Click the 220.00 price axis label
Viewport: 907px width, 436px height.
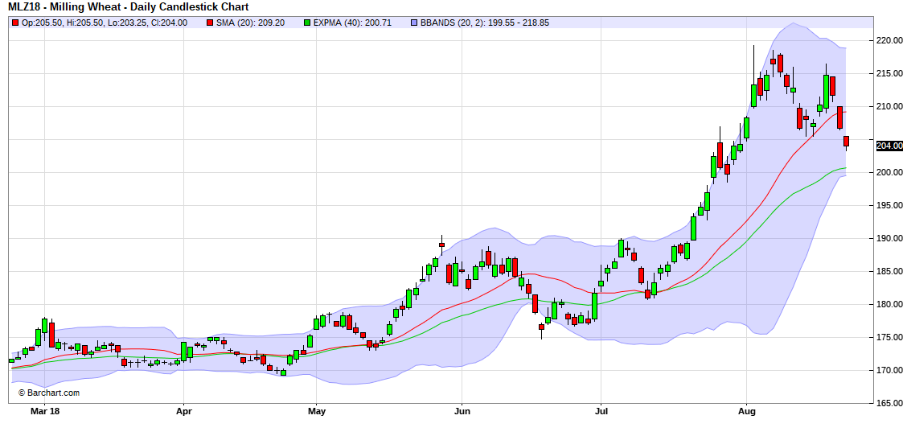point(889,40)
